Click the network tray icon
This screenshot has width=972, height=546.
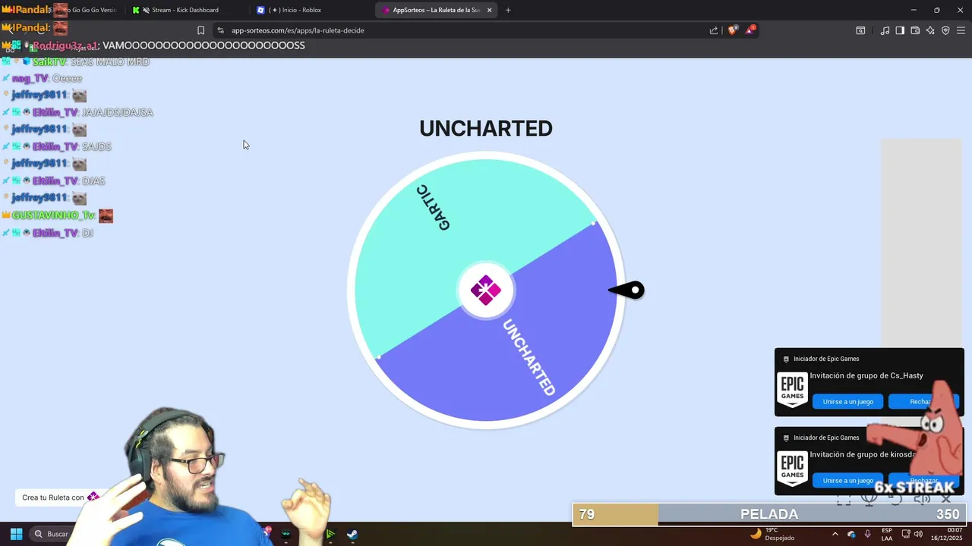(x=906, y=534)
